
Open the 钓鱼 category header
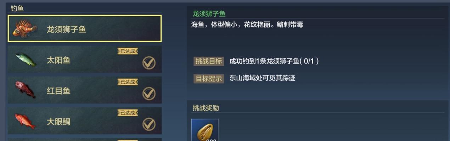(x=17, y=8)
